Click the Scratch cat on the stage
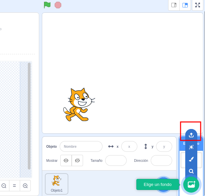Viewport: 205px width, 196px height. pyautogui.click(x=79, y=105)
